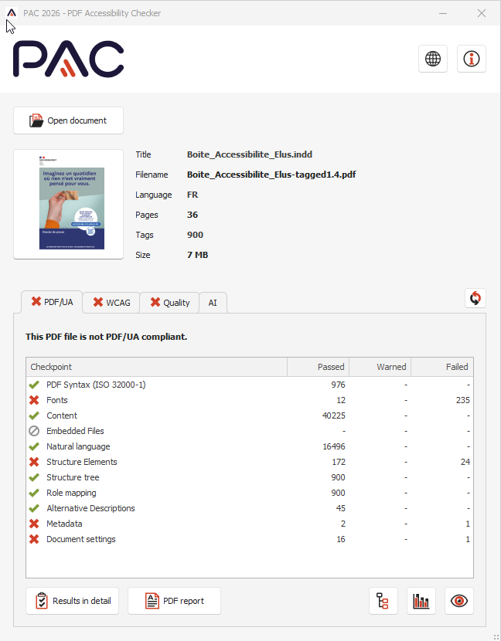Viewport: 501px width, 641px height.
Task: Open the language selection globe icon
Action: [x=433, y=59]
